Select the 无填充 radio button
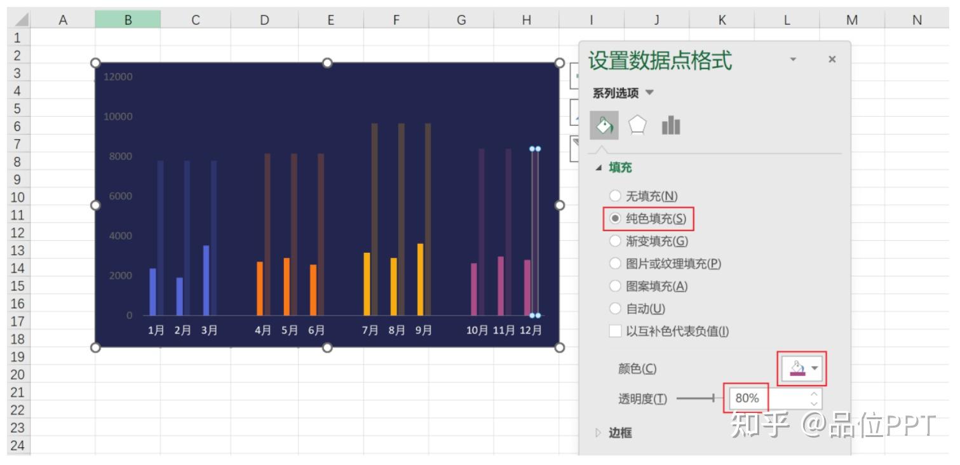This screenshot has width=960, height=465. tap(614, 196)
